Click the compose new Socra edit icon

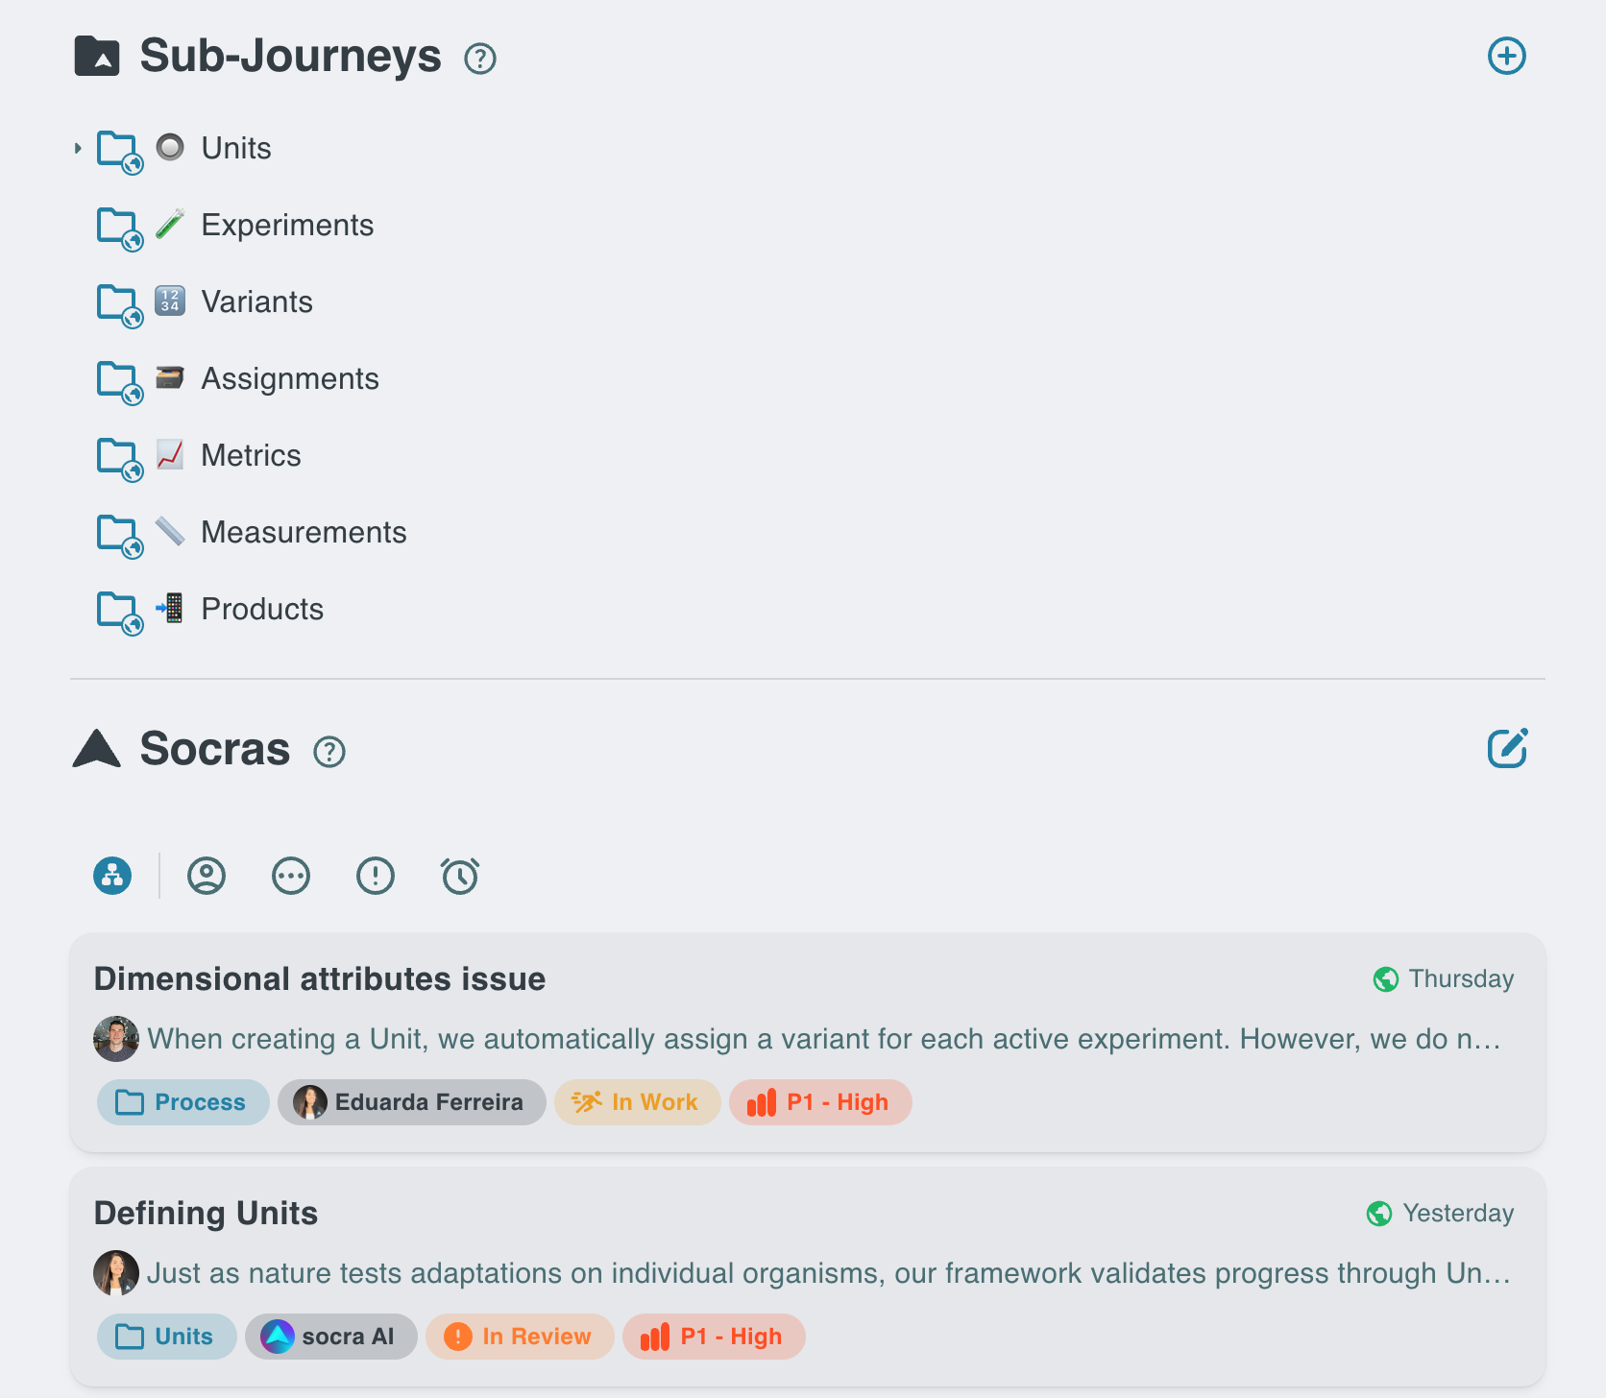[1507, 749]
